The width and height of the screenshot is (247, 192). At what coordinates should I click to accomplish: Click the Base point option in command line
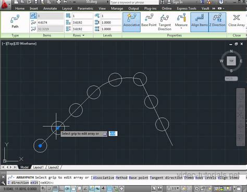click(x=139, y=177)
